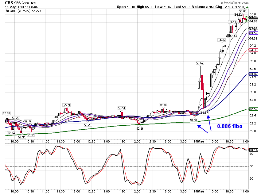Click the blue 53.47 moving average tag

click(253, 74)
